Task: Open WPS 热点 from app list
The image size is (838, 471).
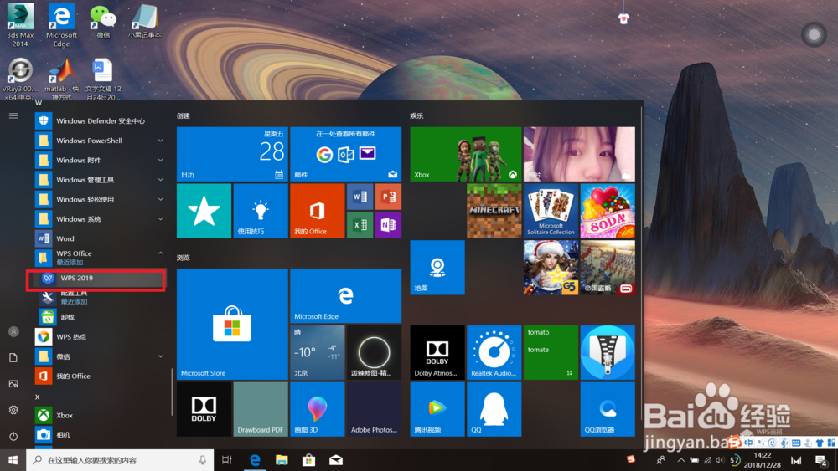Action: [101, 337]
